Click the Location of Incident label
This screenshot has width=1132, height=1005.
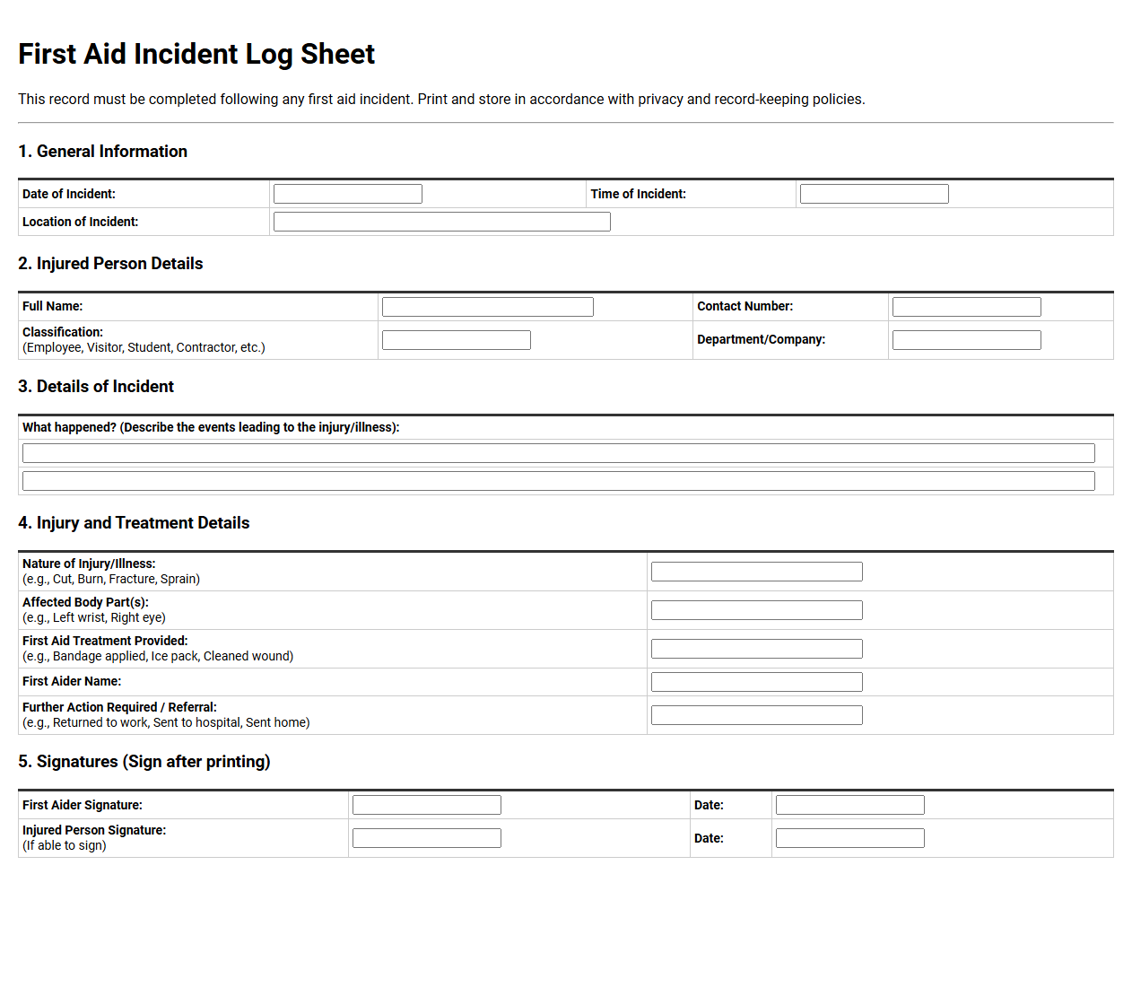click(x=81, y=222)
